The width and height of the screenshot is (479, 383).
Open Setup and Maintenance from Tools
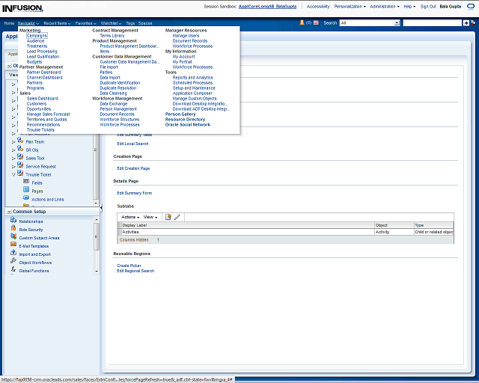pos(193,88)
